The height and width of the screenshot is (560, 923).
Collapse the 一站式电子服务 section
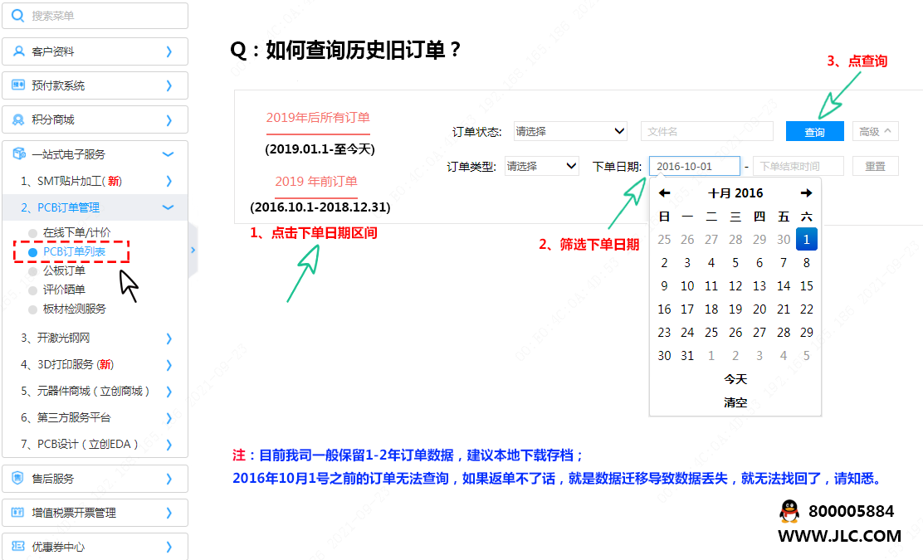pos(168,154)
